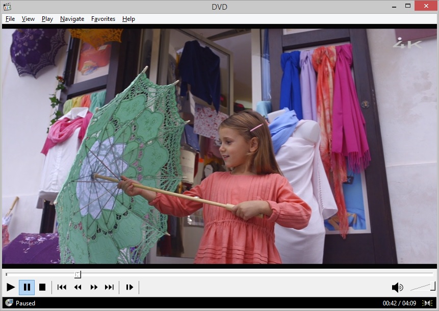
Task: Click the audio channel indicator icon in the status bar
Action: click(x=427, y=303)
